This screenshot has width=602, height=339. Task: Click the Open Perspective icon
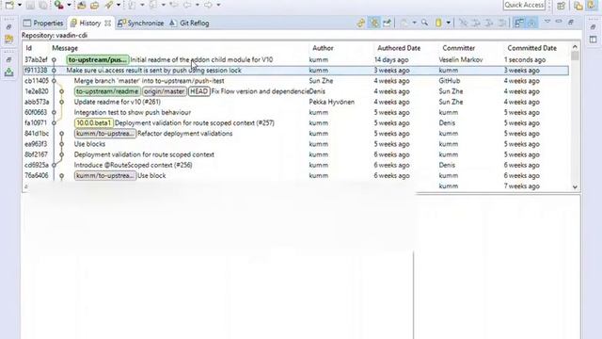(562, 6)
